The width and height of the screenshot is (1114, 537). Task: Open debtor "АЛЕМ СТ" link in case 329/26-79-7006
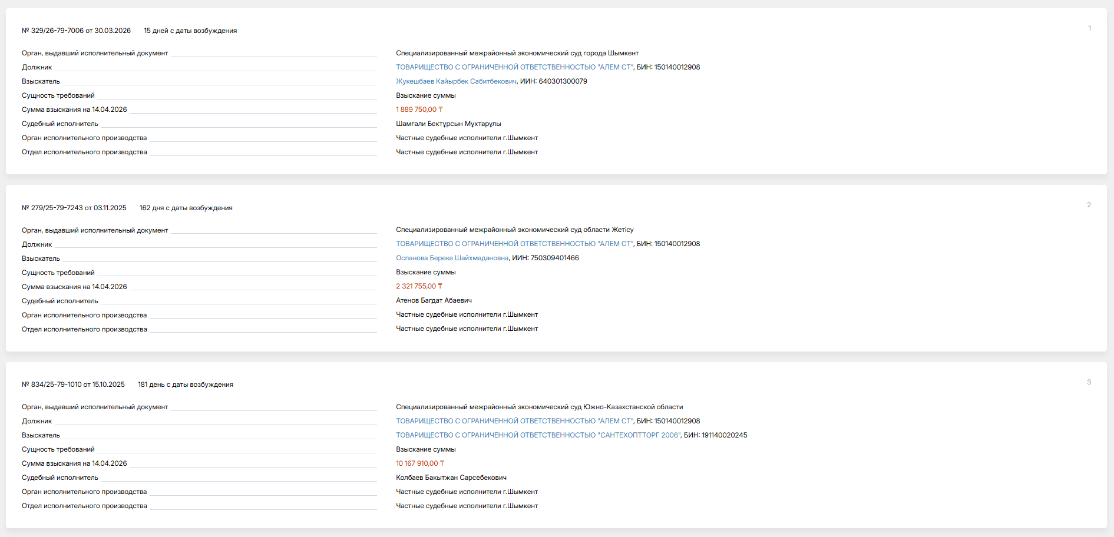click(514, 67)
